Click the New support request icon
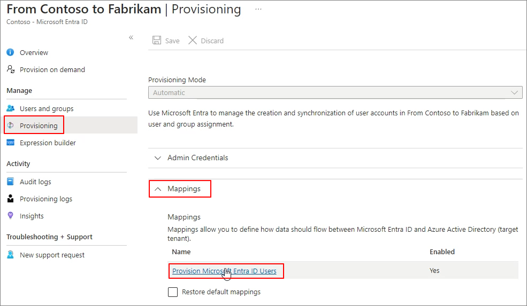Image resolution: width=527 pixels, height=306 pixels. [10, 255]
